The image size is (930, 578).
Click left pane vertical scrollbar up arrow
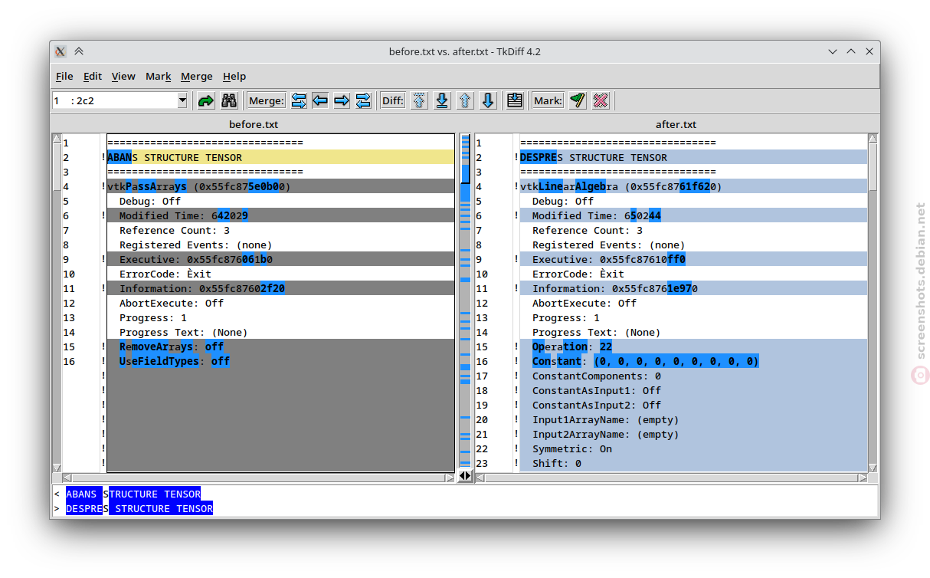point(56,139)
